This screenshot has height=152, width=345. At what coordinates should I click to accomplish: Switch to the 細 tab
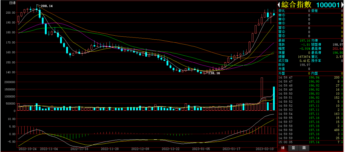pyautogui.click(x=283, y=148)
